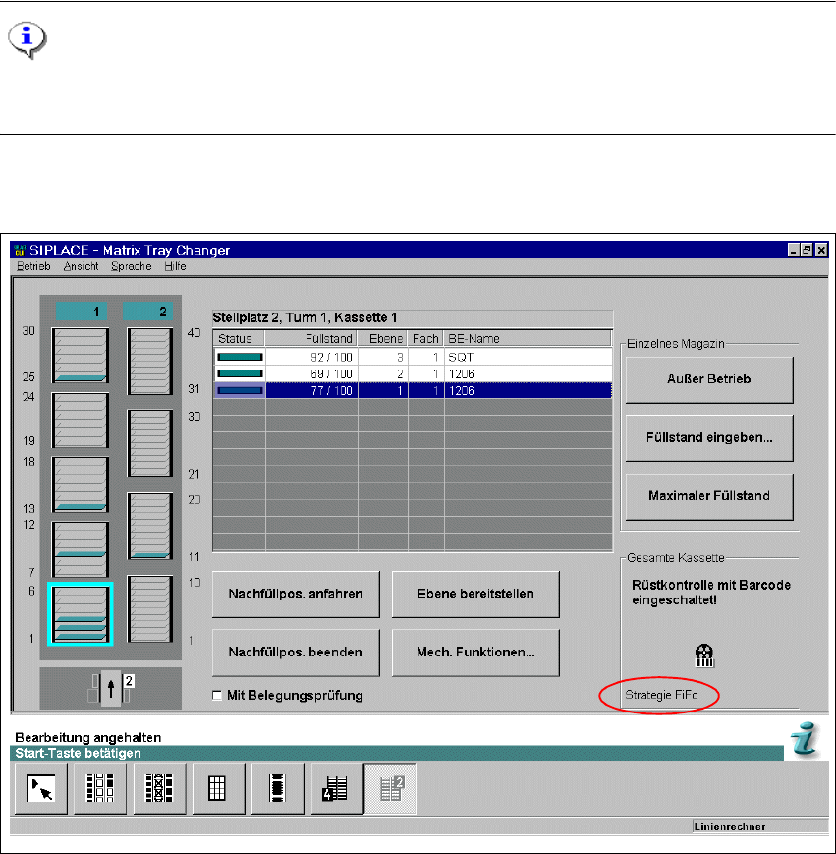Select tower 2 cassette with levels 21-30
Viewport: 836px width, 854px height.
(149, 443)
